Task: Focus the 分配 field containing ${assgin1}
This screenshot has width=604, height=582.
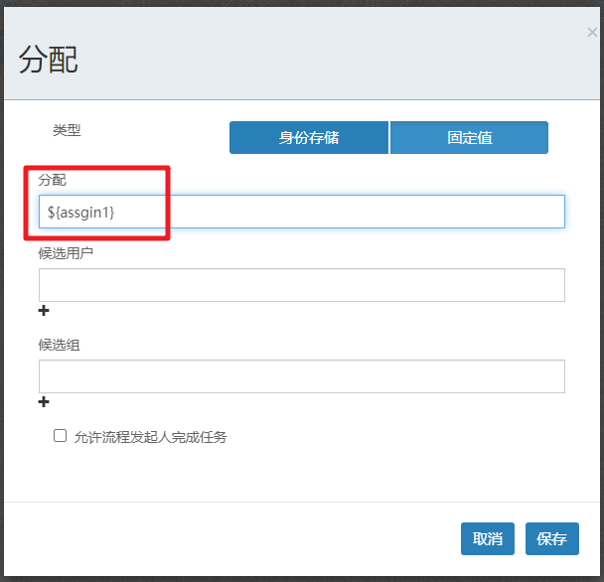Action: coord(301,212)
